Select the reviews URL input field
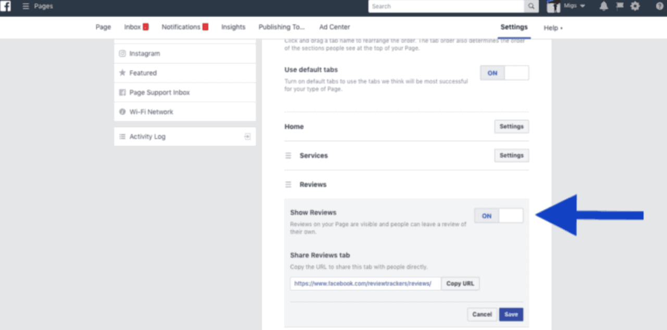 365,283
